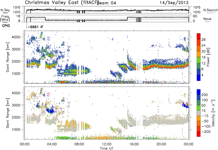Click the '1000' tick on the velocity panel
The width and height of the screenshot is (218, 150).
pyautogui.click(x=16, y=129)
